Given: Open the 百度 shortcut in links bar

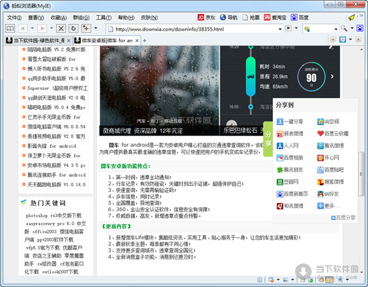Looking at the screenshot, I should (299, 17).
